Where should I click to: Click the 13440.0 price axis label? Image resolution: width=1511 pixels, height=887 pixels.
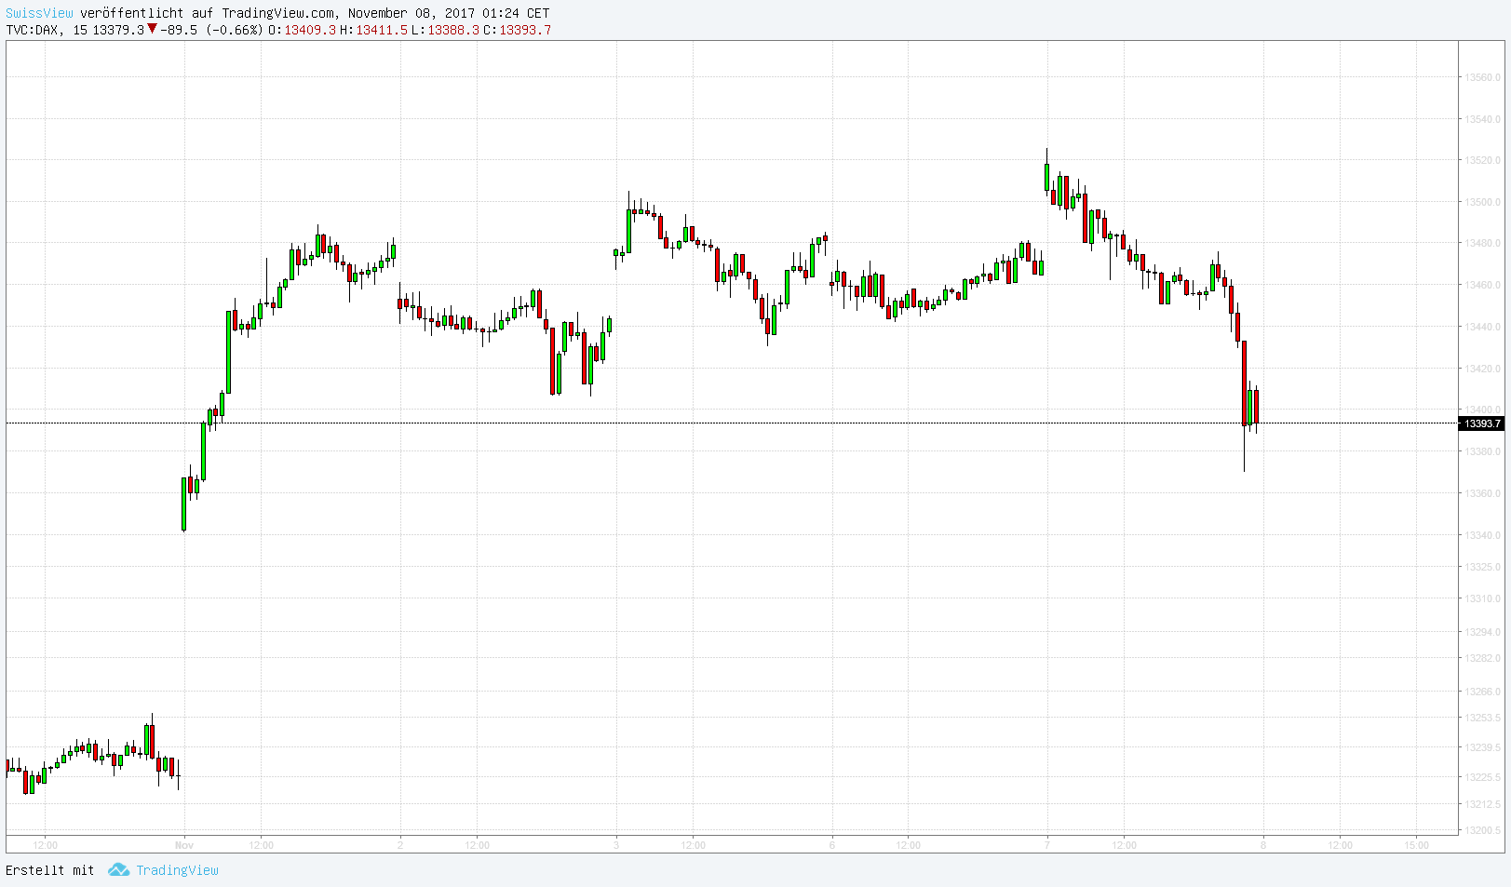click(x=1482, y=327)
